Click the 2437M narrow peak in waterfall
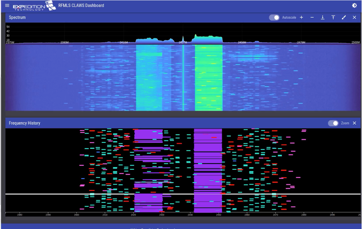Image resolution: width=362 pixels, height=229 pixels. coord(183,77)
